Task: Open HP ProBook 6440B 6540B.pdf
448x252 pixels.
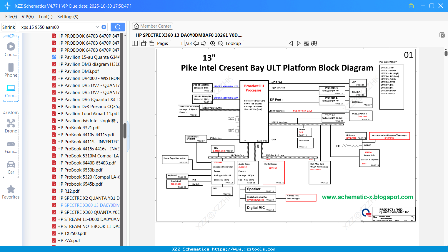Action: tap(84, 163)
